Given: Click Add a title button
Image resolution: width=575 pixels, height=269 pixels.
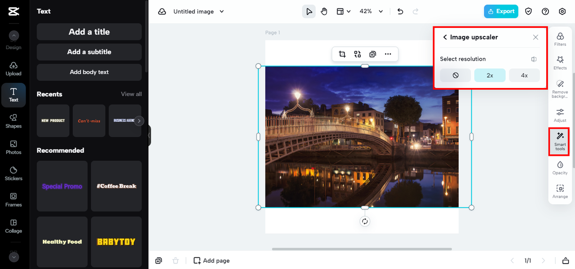Looking at the screenshot, I should [x=89, y=32].
